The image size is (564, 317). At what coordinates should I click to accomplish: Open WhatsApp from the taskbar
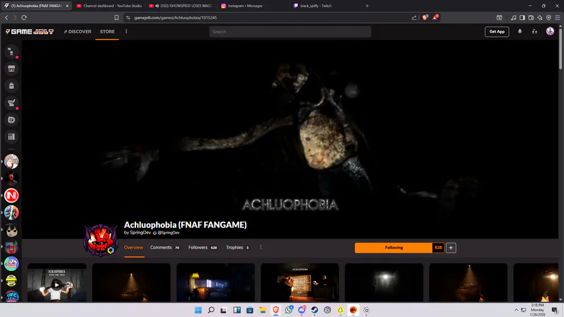(289, 310)
